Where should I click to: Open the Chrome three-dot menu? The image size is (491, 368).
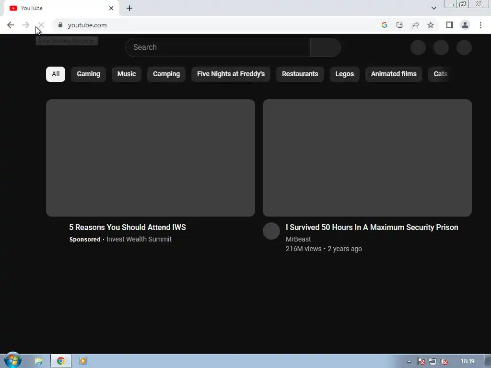pyautogui.click(x=480, y=25)
